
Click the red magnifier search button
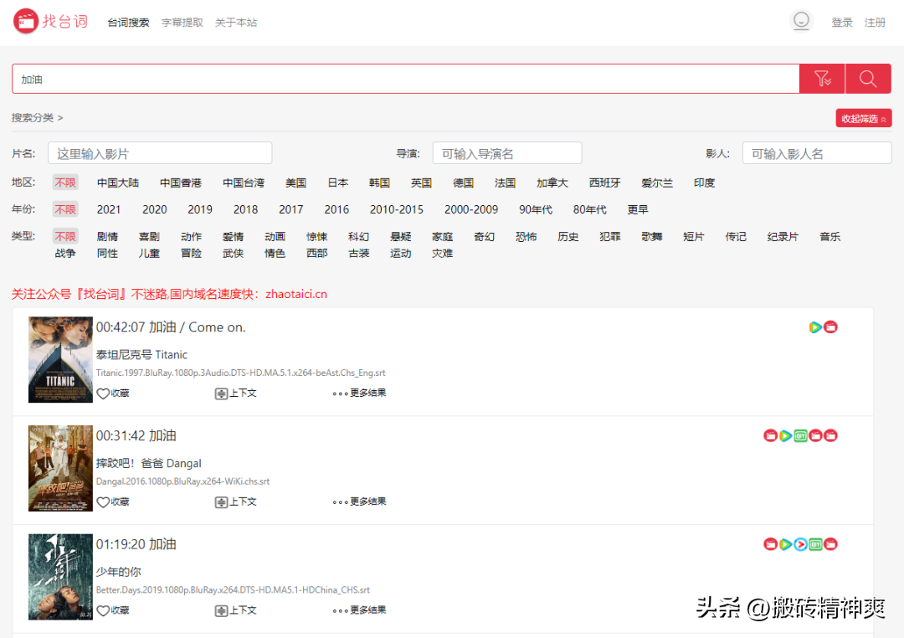point(868,79)
